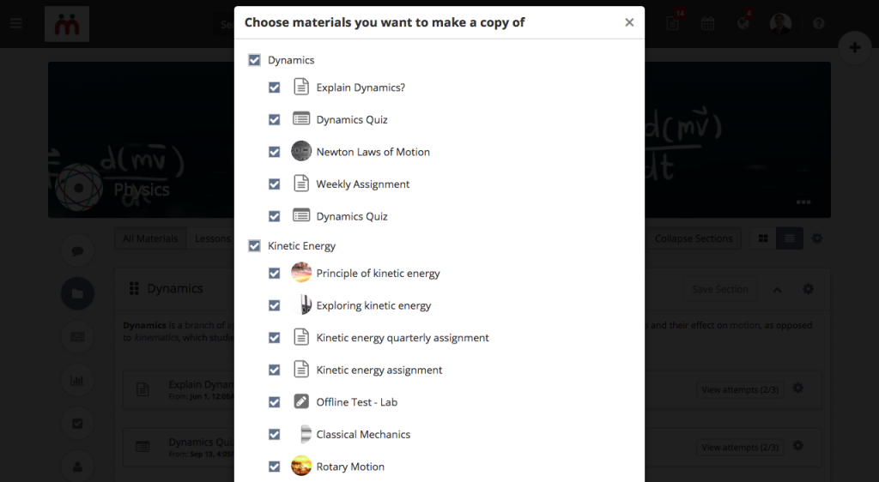Open the calendar icon in header
This screenshot has height=482, width=879.
click(707, 23)
